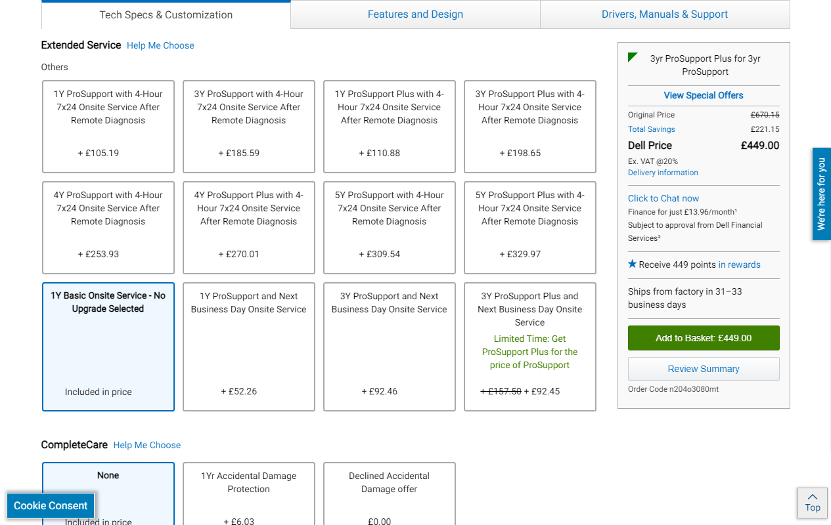The height and width of the screenshot is (525, 831).
Task: Click the green corner flag icon
Action: point(633,58)
